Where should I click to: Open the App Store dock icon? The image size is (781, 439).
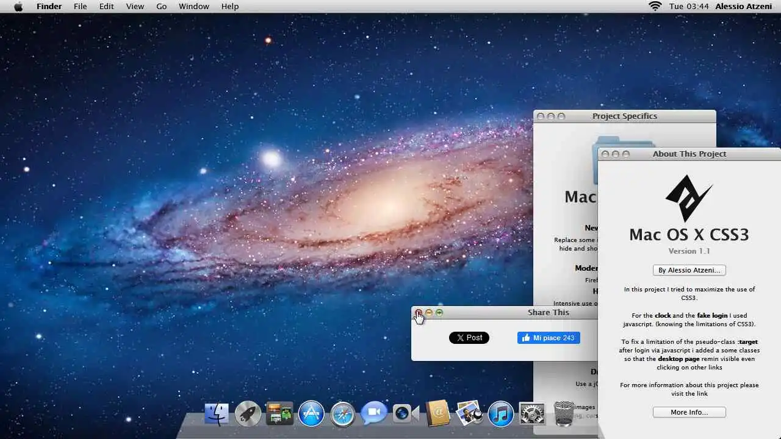point(311,414)
